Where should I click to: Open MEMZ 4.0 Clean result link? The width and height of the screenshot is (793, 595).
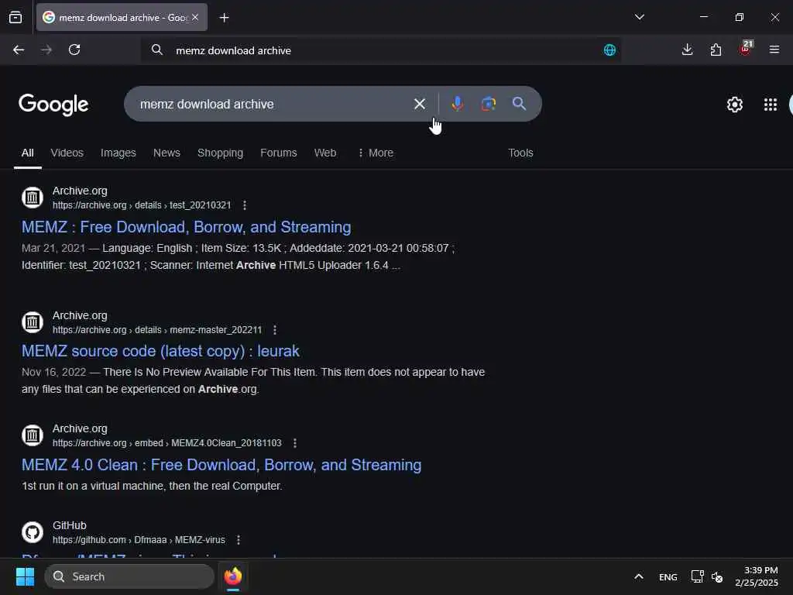(221, 465)
